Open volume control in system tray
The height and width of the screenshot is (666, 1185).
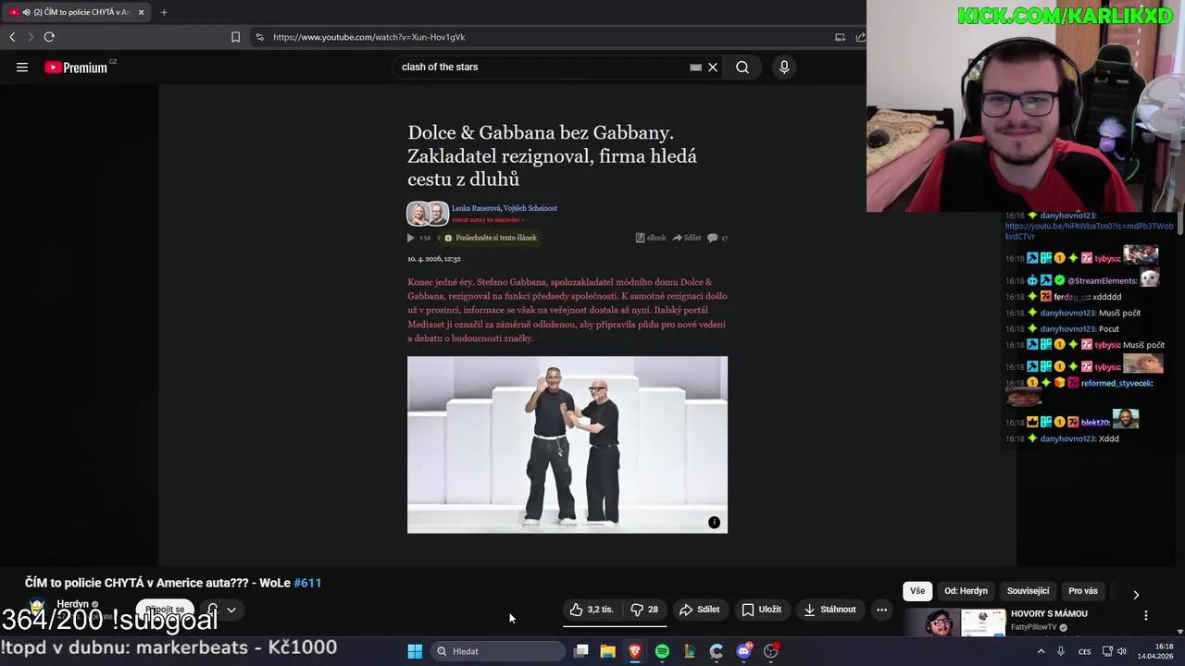coord(1123,651)
